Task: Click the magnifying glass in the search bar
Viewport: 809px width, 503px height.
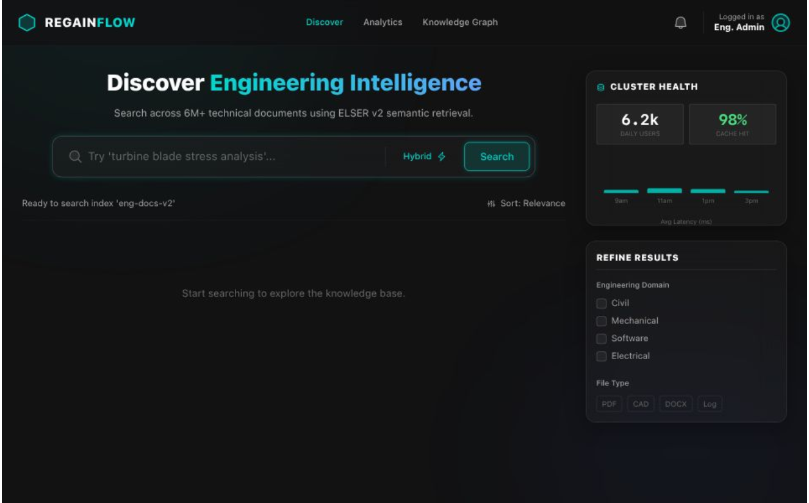Action: pos(74,156)
